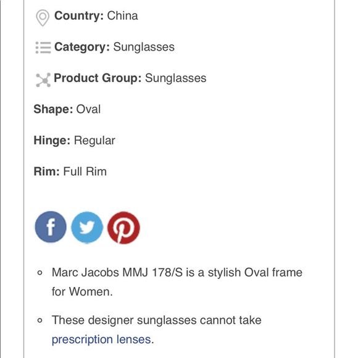
Task: Click the 'cannot take' sunglasses bullet text
Action: coord(156,320)
